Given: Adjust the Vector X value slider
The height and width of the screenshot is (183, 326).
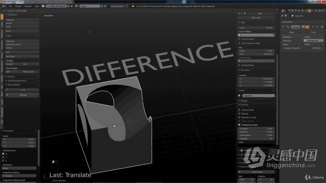Looking at the screenshot, I should click(19, 139).
